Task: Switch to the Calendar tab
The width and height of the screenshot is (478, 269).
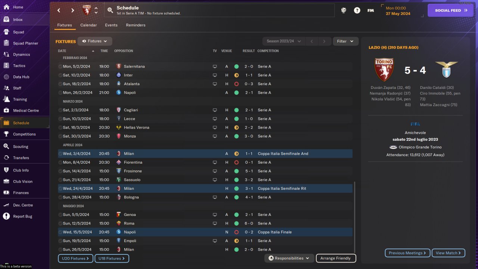Action: pos(89,25)
